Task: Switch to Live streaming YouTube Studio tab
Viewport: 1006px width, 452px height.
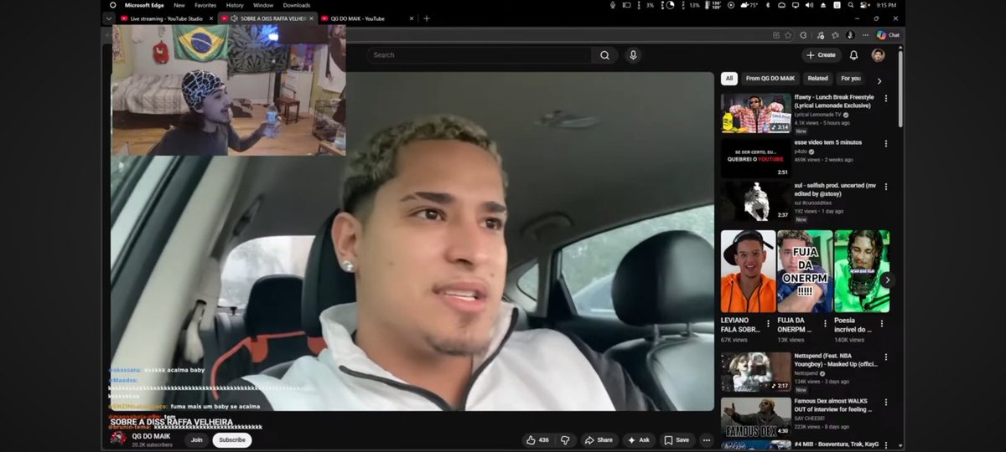Action: 168,18
